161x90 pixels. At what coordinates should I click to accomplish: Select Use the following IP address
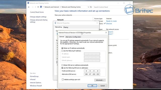click(x=62, y=51)
